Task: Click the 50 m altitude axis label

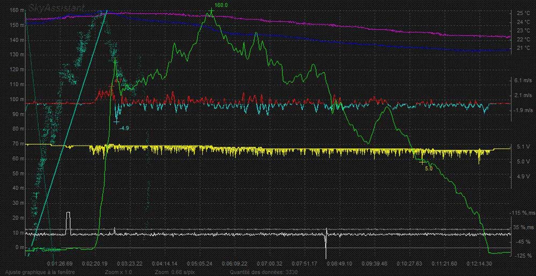Action: pos(18,174)
